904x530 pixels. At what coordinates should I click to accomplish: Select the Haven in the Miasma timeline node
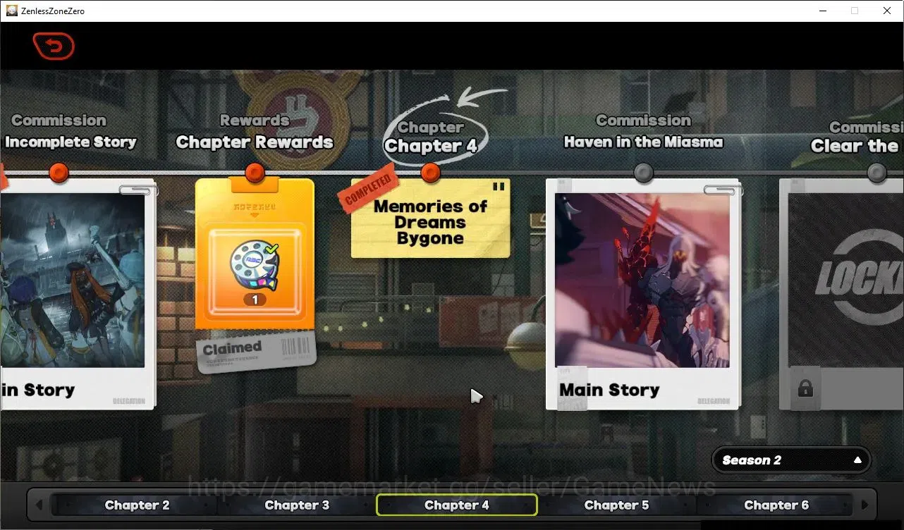pyautogui.click(x=643, y=172)
